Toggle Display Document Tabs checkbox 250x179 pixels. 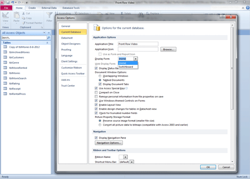click(x=100, y=84)
